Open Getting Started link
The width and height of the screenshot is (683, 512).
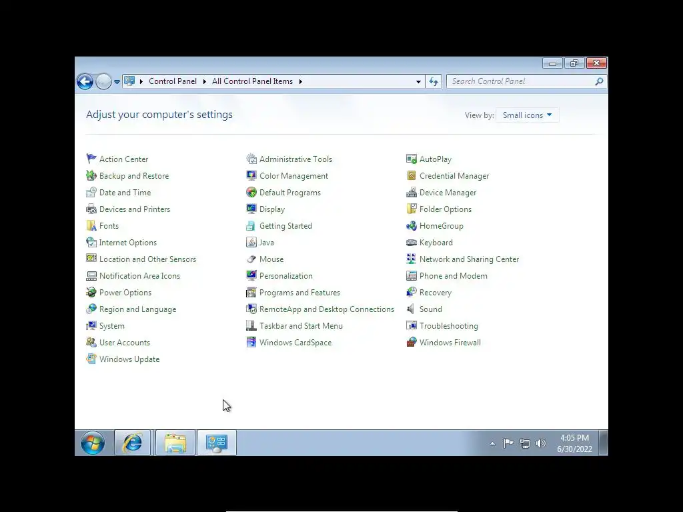[x=285, y=225]
